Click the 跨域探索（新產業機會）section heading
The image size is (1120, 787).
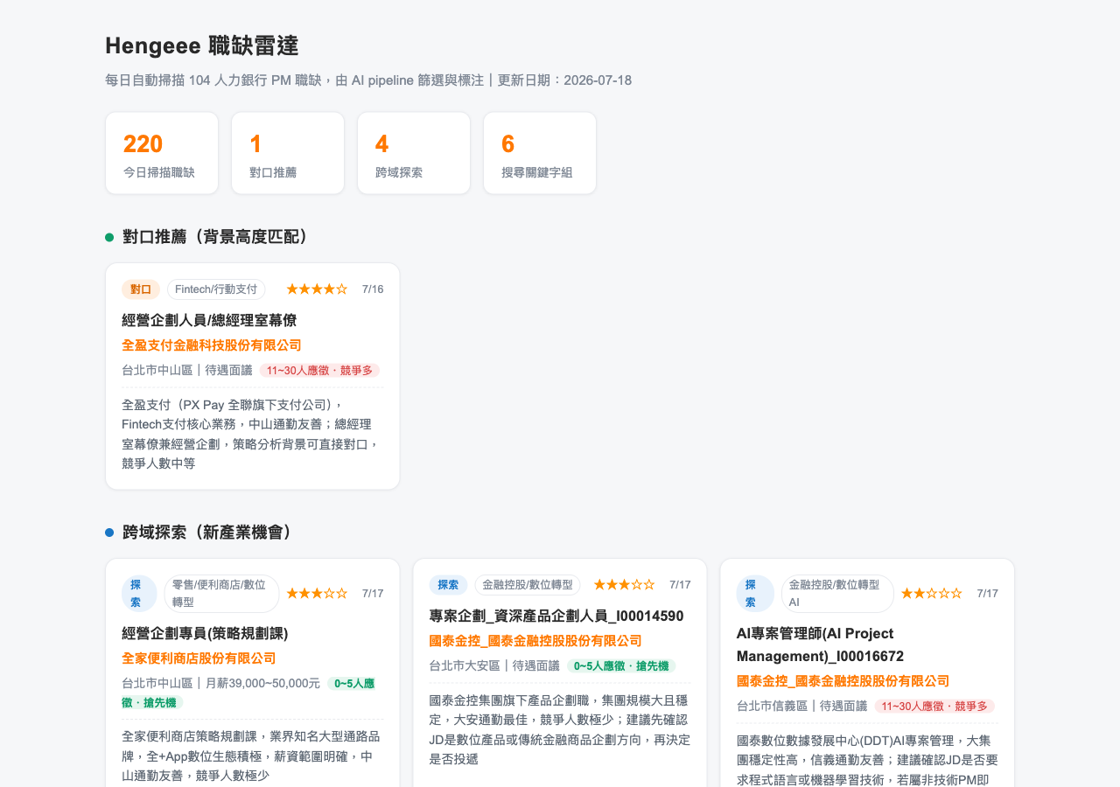pyautogui.click(x=210, y=533)
